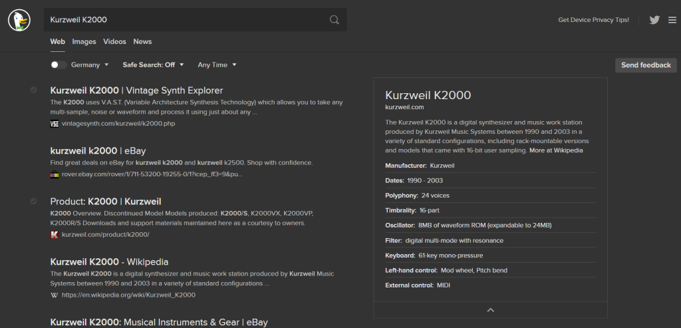The width and height of the screenshot is (681, 328).
Task: Collapse the Kurzweil K2000 info panel chevron
Action: pos(490,310)
